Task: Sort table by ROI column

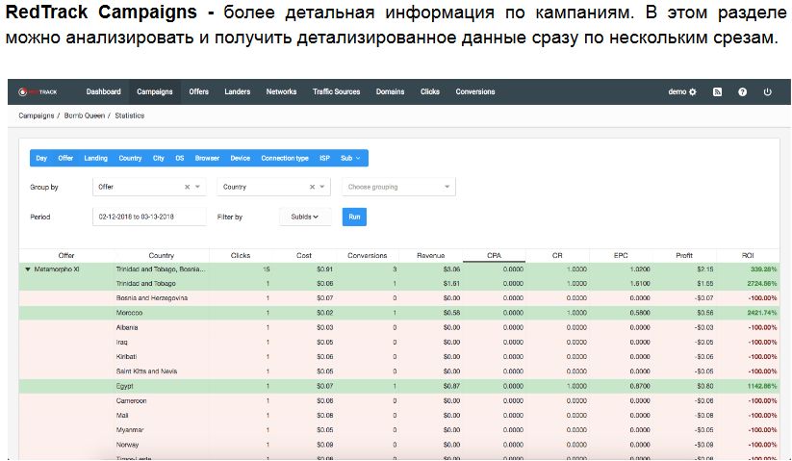Action: tap(748, 255)
